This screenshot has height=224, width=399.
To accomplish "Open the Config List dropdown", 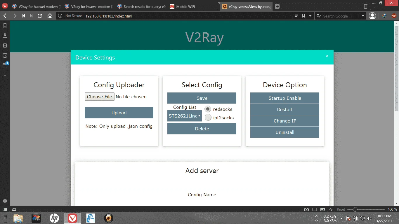I will pyautogui.click(x=185, y=116).
